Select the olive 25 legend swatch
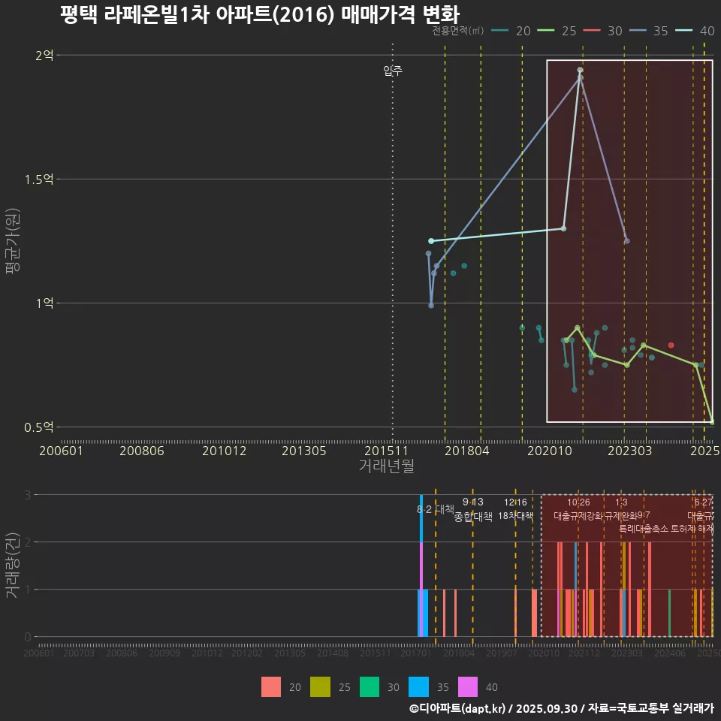This screenshot has height=721, width=721. click(x=320, y=686)
